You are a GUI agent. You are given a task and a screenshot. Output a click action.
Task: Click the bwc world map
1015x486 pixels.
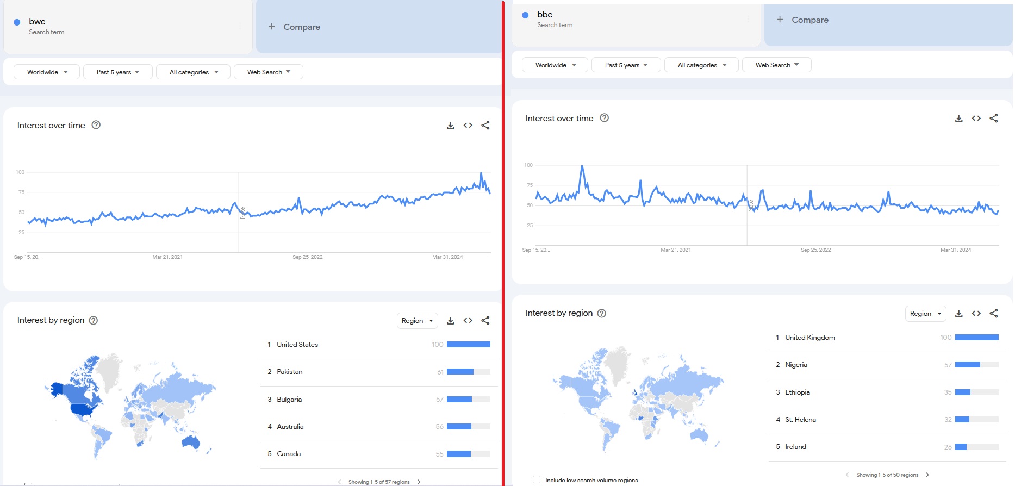coord(129,407)
